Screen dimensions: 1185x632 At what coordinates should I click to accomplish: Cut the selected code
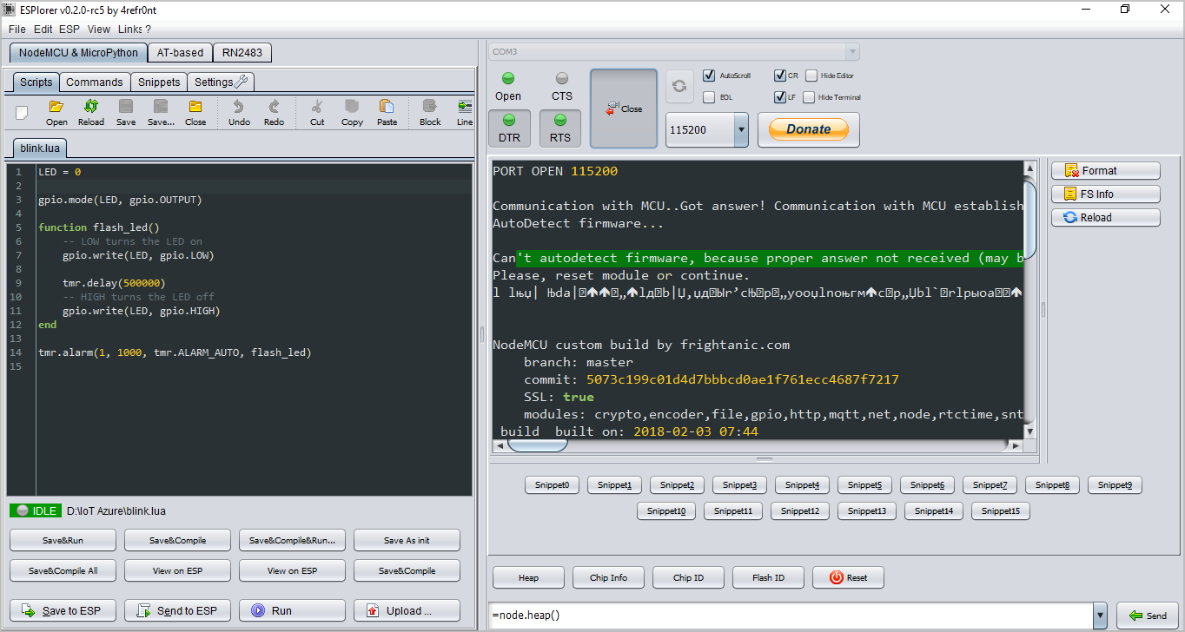tap(316, 111)
